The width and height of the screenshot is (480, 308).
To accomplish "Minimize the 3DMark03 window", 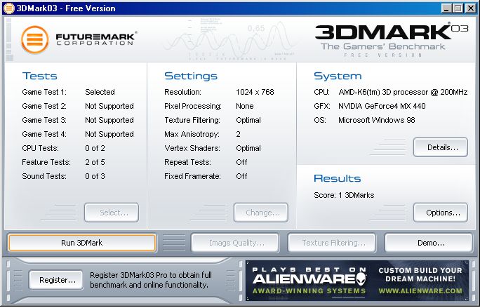I will pyautogui.click(x=447, y=8).
